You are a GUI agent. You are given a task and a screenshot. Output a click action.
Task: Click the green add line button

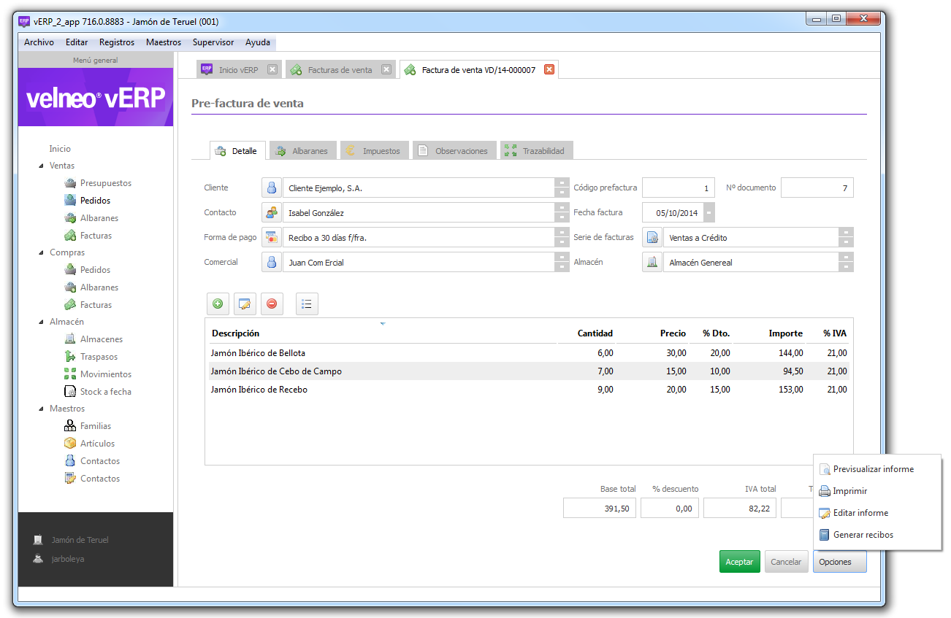218,304
